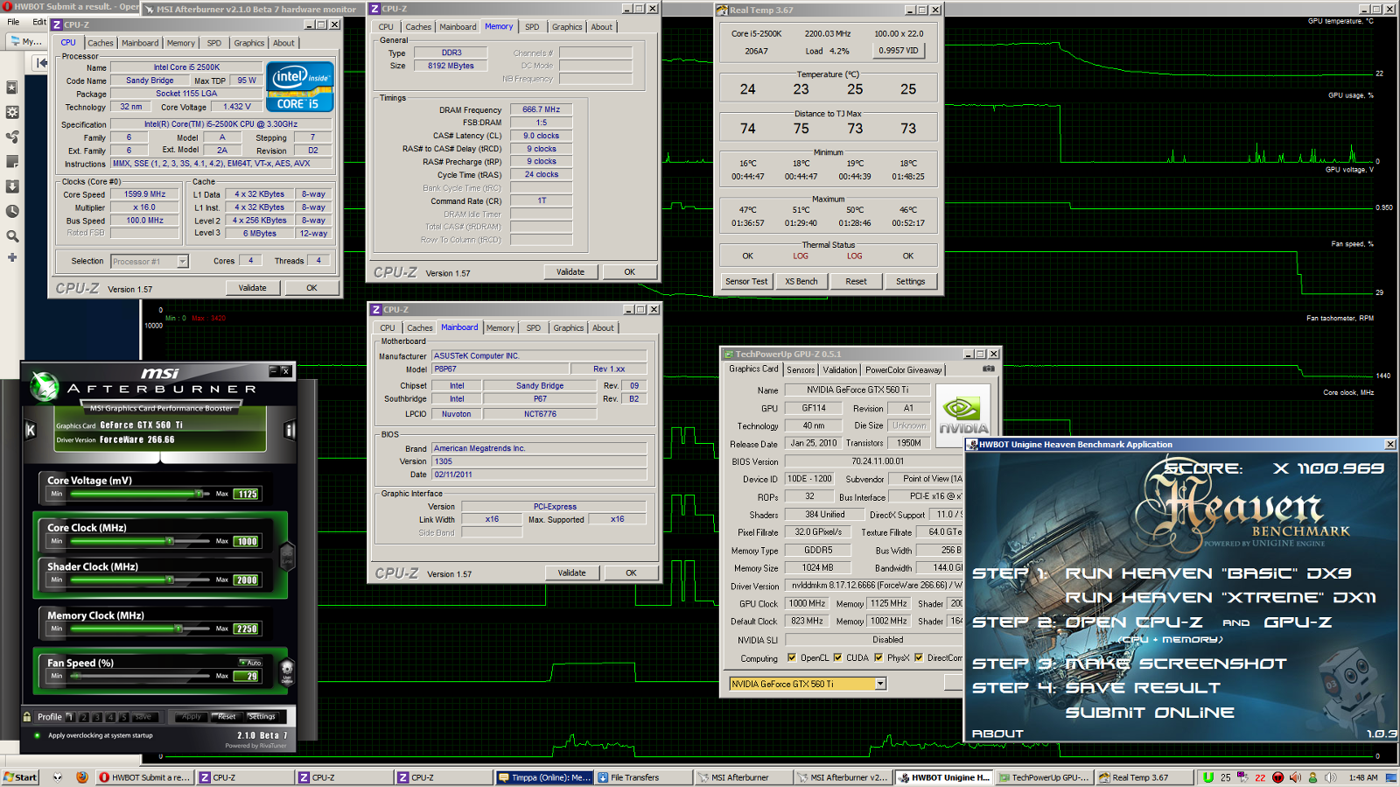This screenshot has width=1400, height=787.
Task: Open the Opera Unite panel icon
Action: (12, 137)
